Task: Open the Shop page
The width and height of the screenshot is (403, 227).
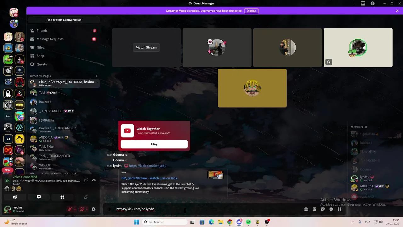Action: point(64,56)
